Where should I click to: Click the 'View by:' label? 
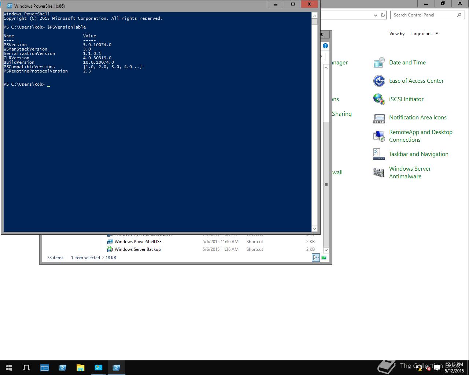coord(397,34)
